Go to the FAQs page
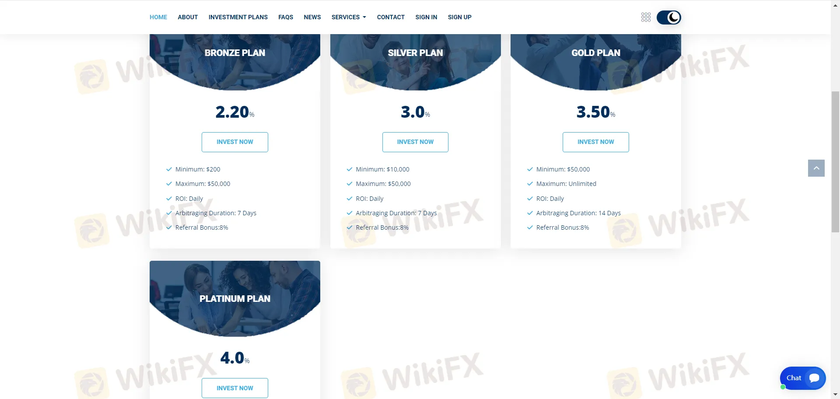 [286, 17]
